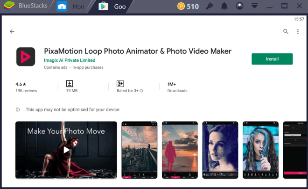Viewport: 308px width, 189px height.
Task: Click the 15:57 clock in status bar
Action: pyautogui.click(x=299, y=19)
